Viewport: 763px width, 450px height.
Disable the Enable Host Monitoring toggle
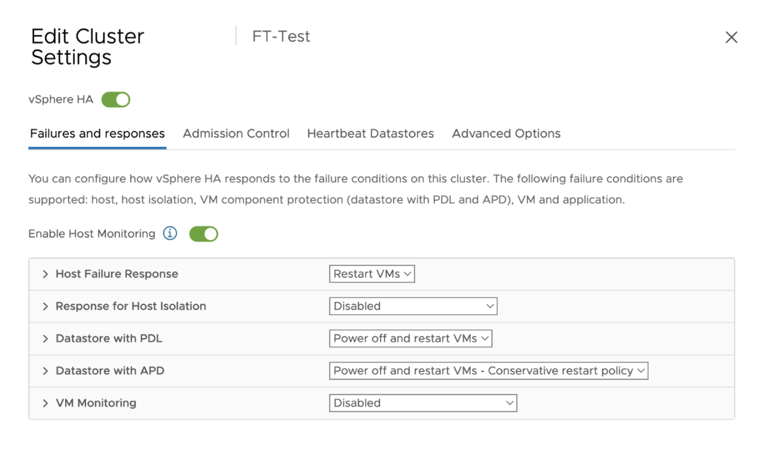coord(203,234)
